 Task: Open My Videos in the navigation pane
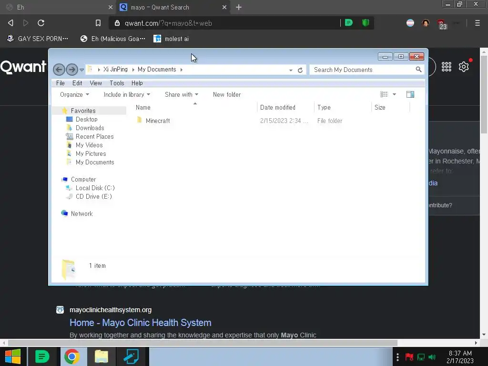tap(89, 145)
